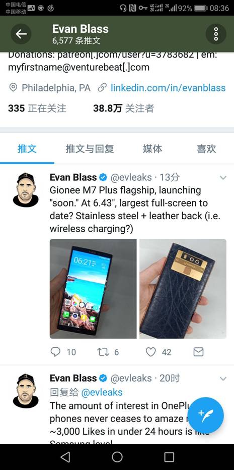Image resolution: width=234 pixels, height=470 pixels.
Task: Expand options chevron on Gionee tweet
Action: coord(223,178)
